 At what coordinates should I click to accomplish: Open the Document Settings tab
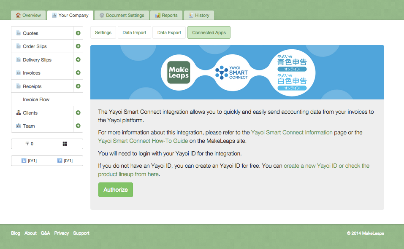point(122,15)
